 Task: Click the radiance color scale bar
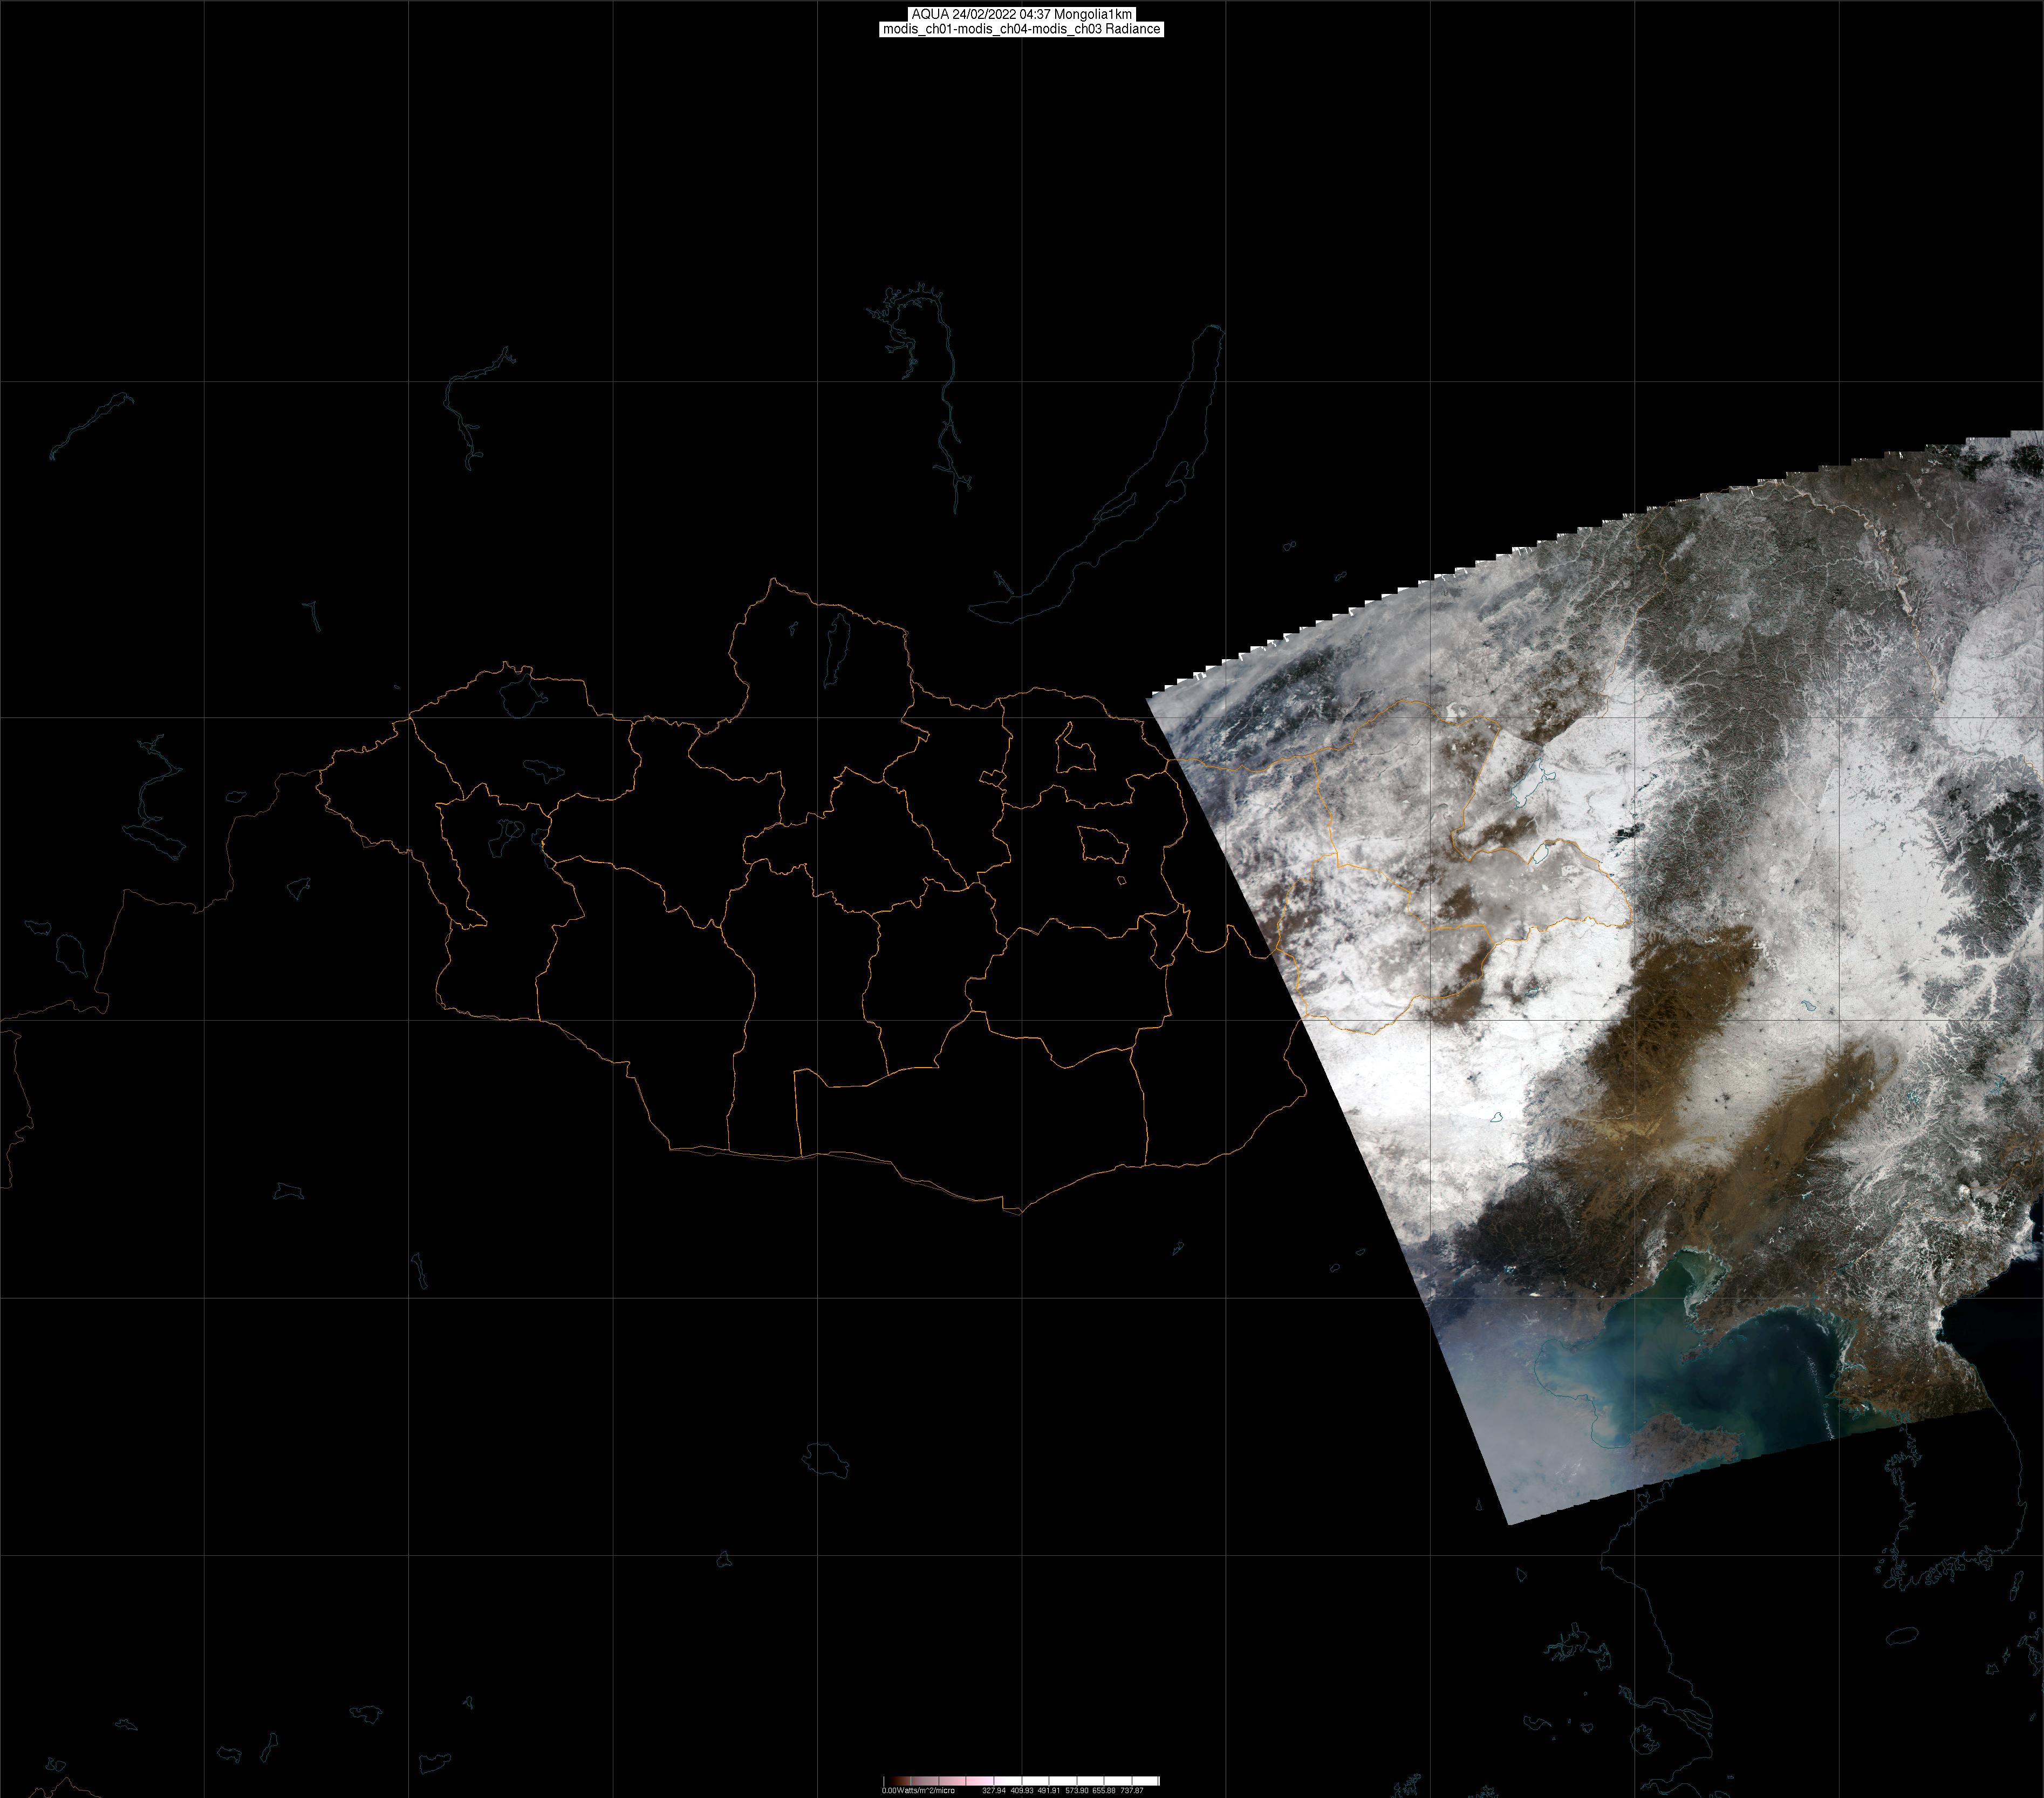(1021, 1780)
